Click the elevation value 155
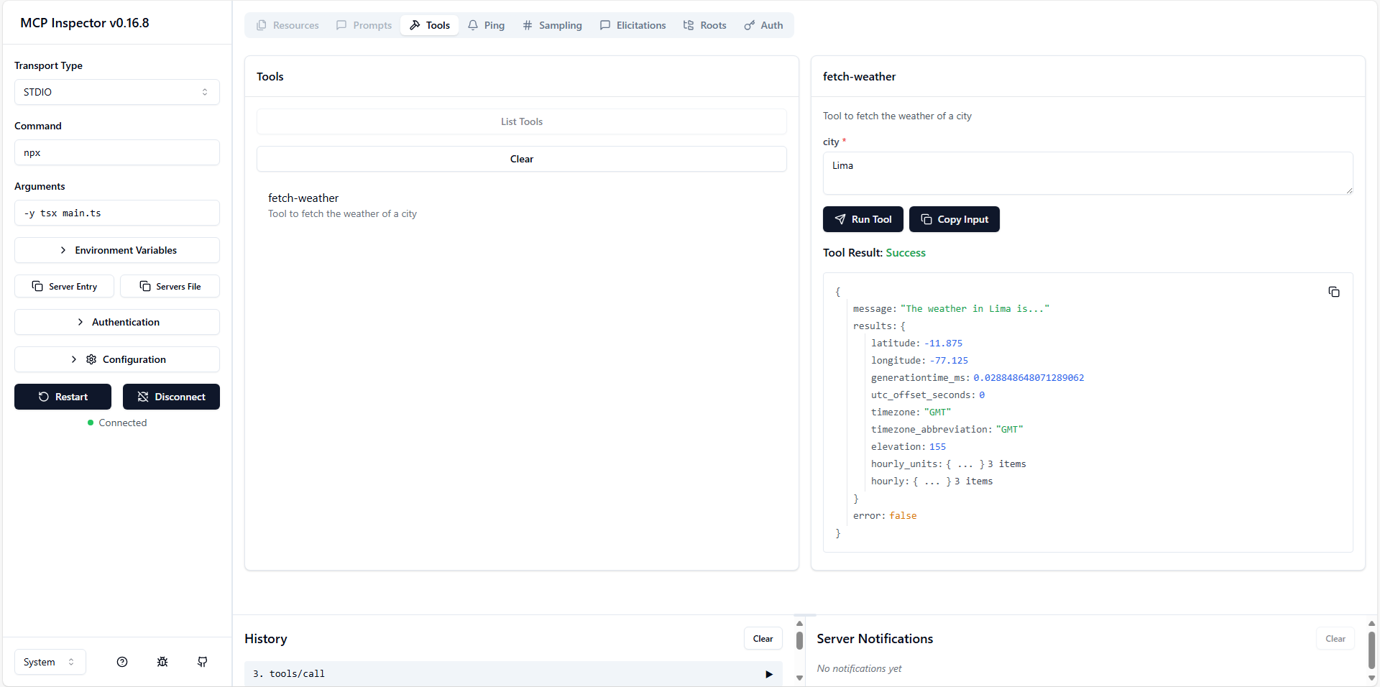Viewport: 1380px width, 687px height. click(938, 447)
